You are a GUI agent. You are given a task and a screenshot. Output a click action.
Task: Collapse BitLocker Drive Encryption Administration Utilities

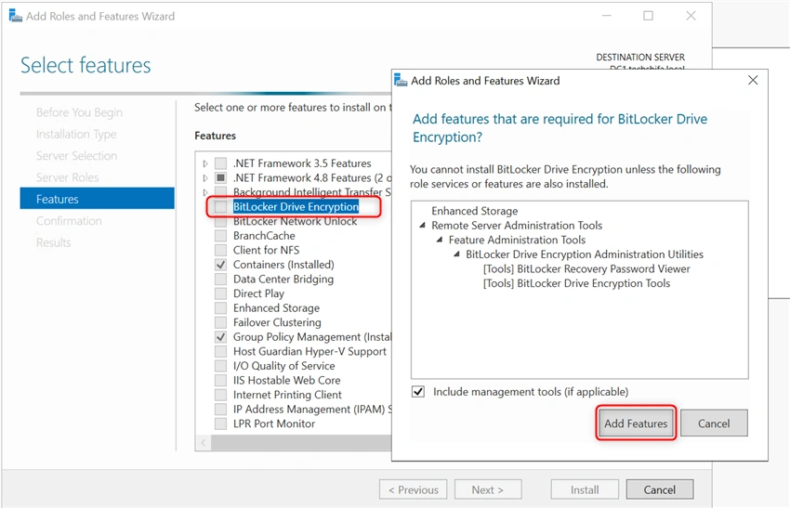(456, 254)
